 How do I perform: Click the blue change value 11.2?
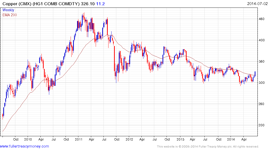click(x=100, y=4)
